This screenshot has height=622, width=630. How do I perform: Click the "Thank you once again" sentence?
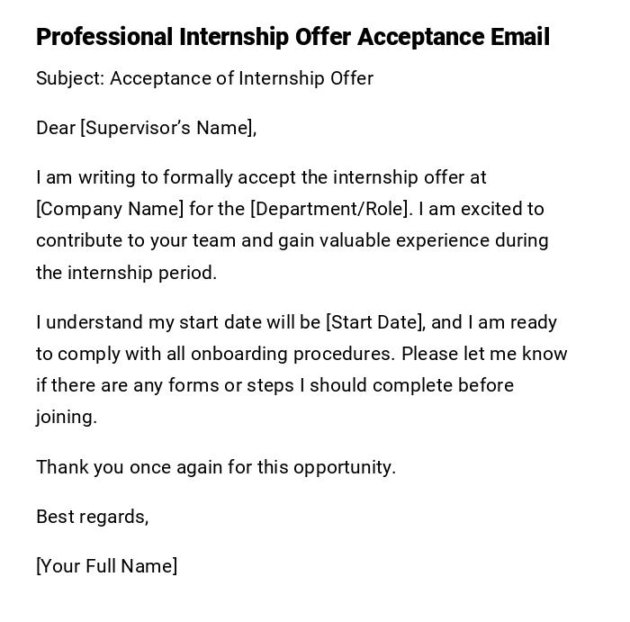coord(216,467)
